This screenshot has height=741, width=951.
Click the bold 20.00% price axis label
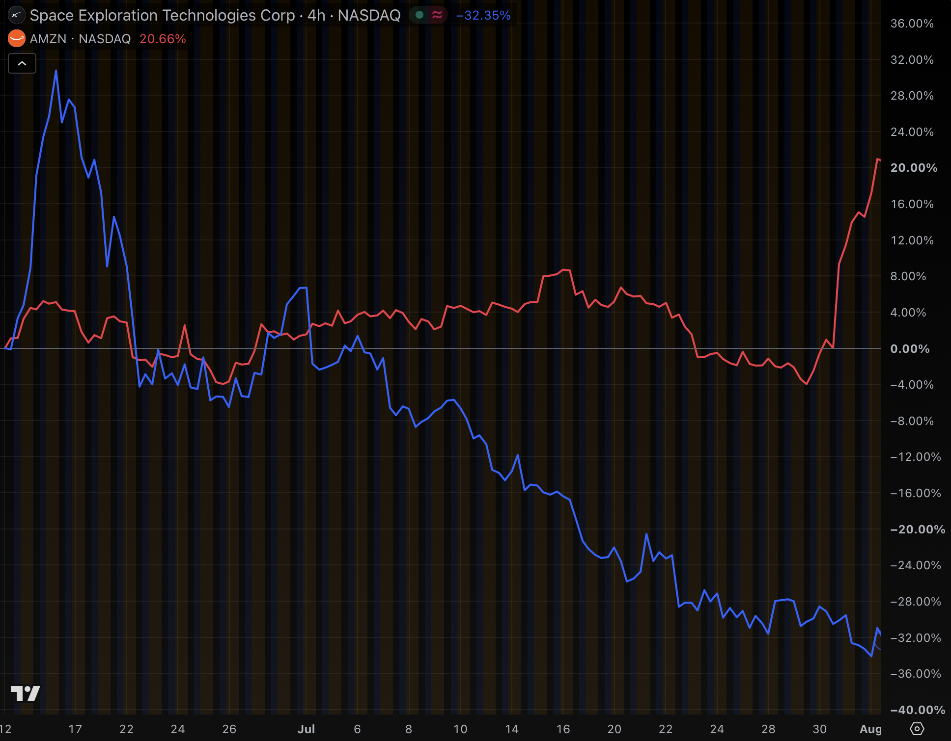click(914, 168)
